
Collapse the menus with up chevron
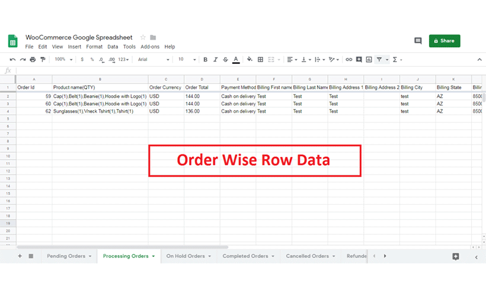(x=479, y=59)
